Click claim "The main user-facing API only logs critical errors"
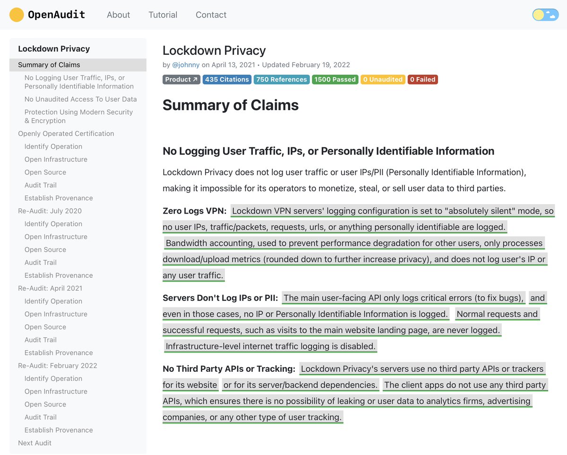Screen dimensions: 567x455 [x=404, y=298]
